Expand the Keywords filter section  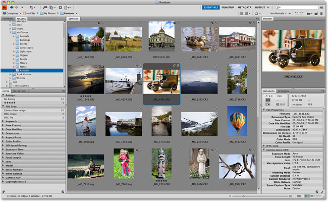3,121
